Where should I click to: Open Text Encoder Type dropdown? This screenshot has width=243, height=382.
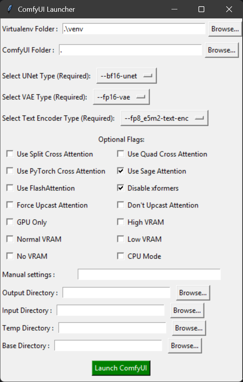(x=164, y=118)
